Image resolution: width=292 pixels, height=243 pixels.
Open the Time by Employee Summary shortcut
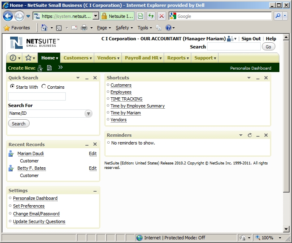pos(137,106)
